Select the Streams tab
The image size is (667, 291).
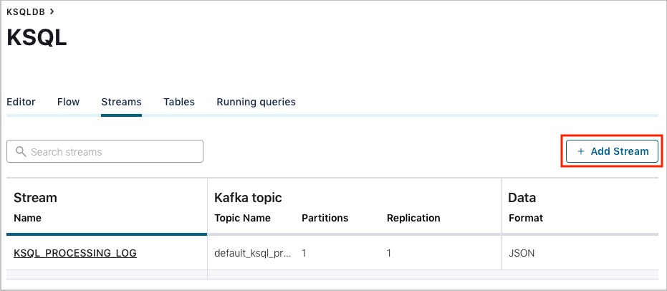coord(121,102)
